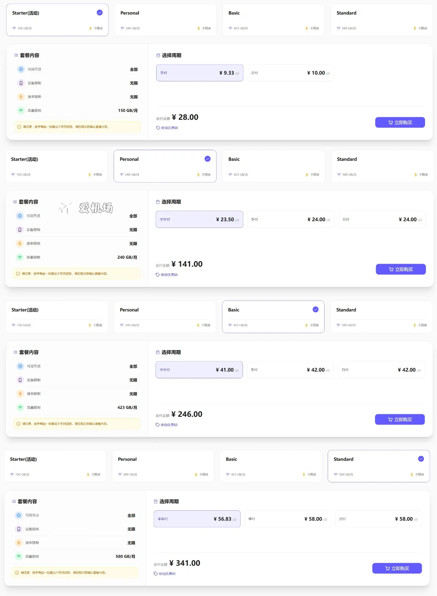Select the 半年付 ¥ 23.50 period option
The width and height of the screenshot is (437, 596).
click(199, 219)
